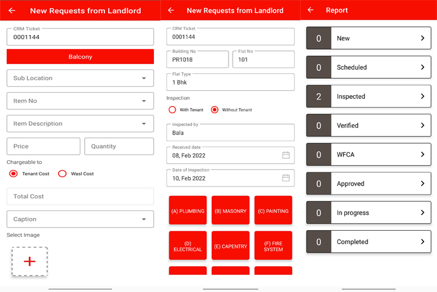Click Date of Inspection value 10, Feb 2022

coord(188,178)
